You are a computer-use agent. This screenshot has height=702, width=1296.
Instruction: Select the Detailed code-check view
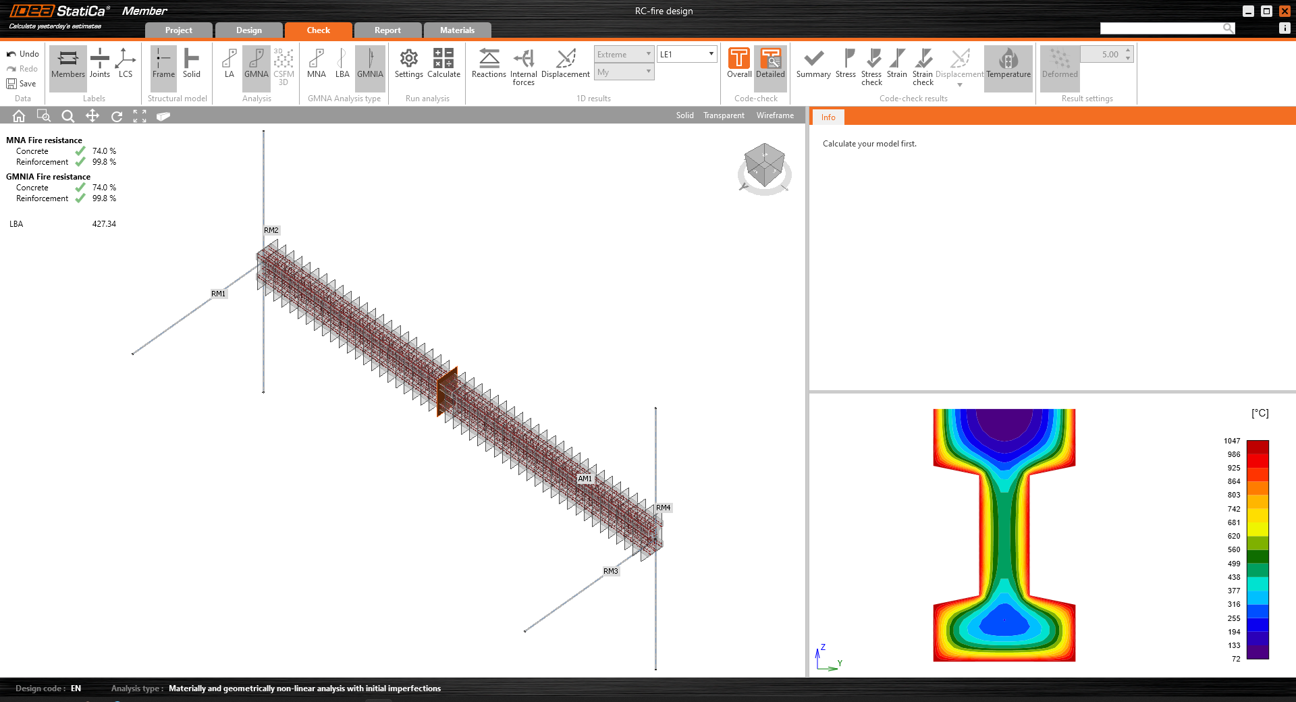click(770, 64)
